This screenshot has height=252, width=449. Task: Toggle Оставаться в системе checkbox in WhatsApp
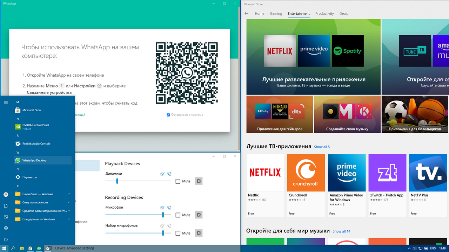coord(168,115)
